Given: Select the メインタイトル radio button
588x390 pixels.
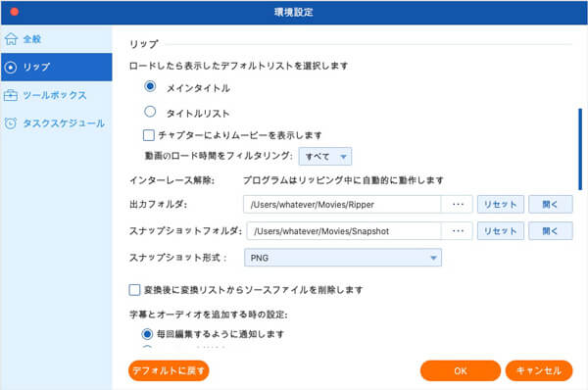Looking at the screenshot, I should click(150, 86).
